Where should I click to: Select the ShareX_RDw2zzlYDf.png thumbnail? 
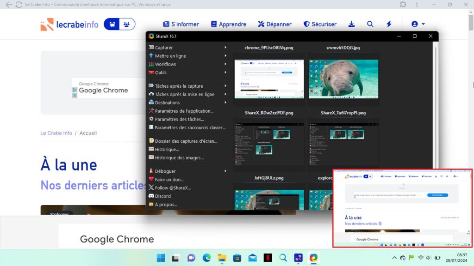(x=269, y=144)
